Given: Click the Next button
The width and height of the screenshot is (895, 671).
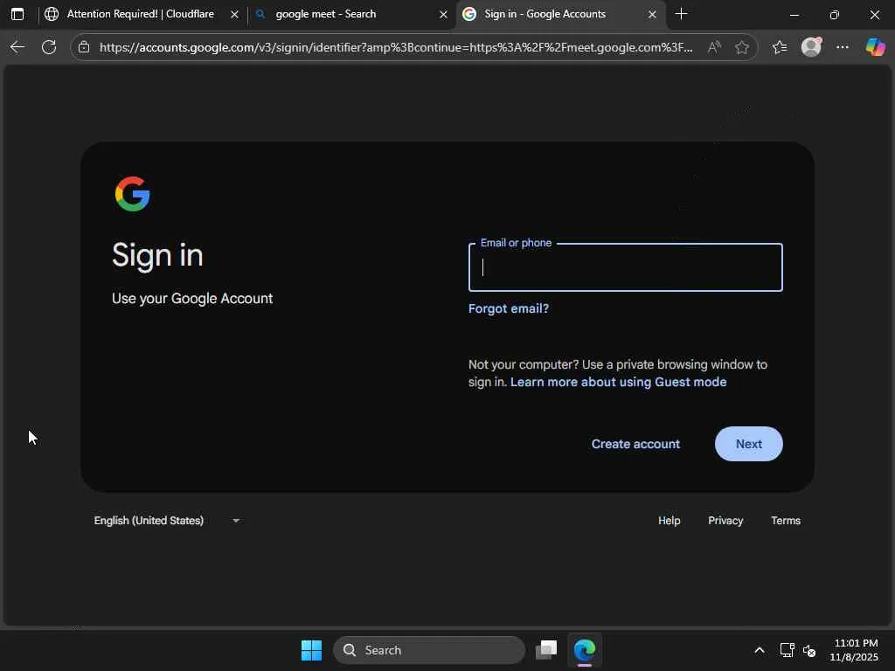Looking at the screenshot, I should (748, 444).
